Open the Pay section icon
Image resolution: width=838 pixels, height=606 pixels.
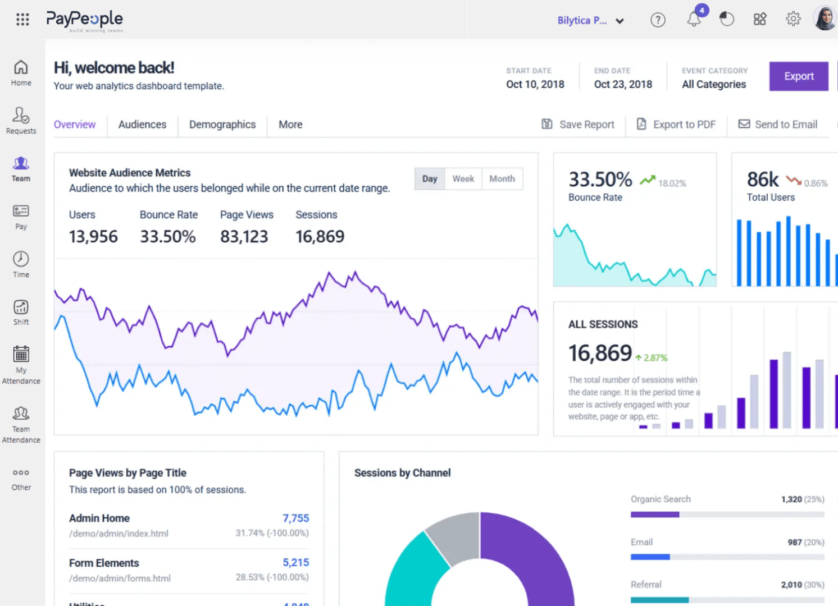pyautogui.click(x=21, y=212)
